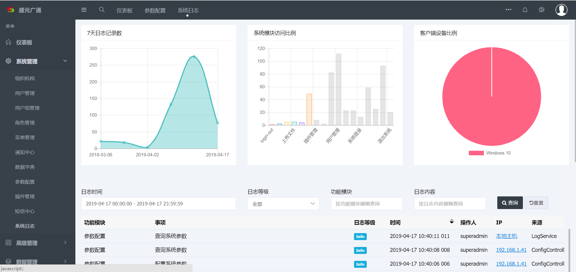Open the 192.168.1.41 IP link
Viewport: 576px width, 272px height.
point(511,250)
